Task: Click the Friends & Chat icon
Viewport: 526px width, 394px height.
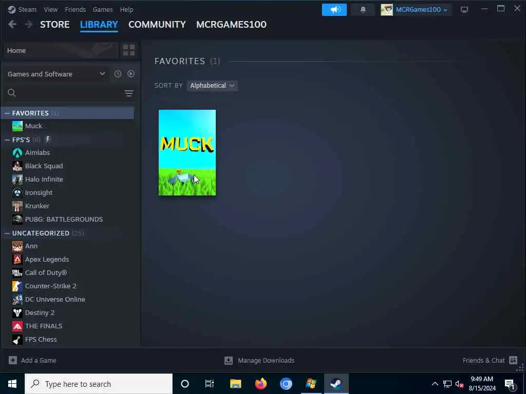Action: click(x=513, y=360)
